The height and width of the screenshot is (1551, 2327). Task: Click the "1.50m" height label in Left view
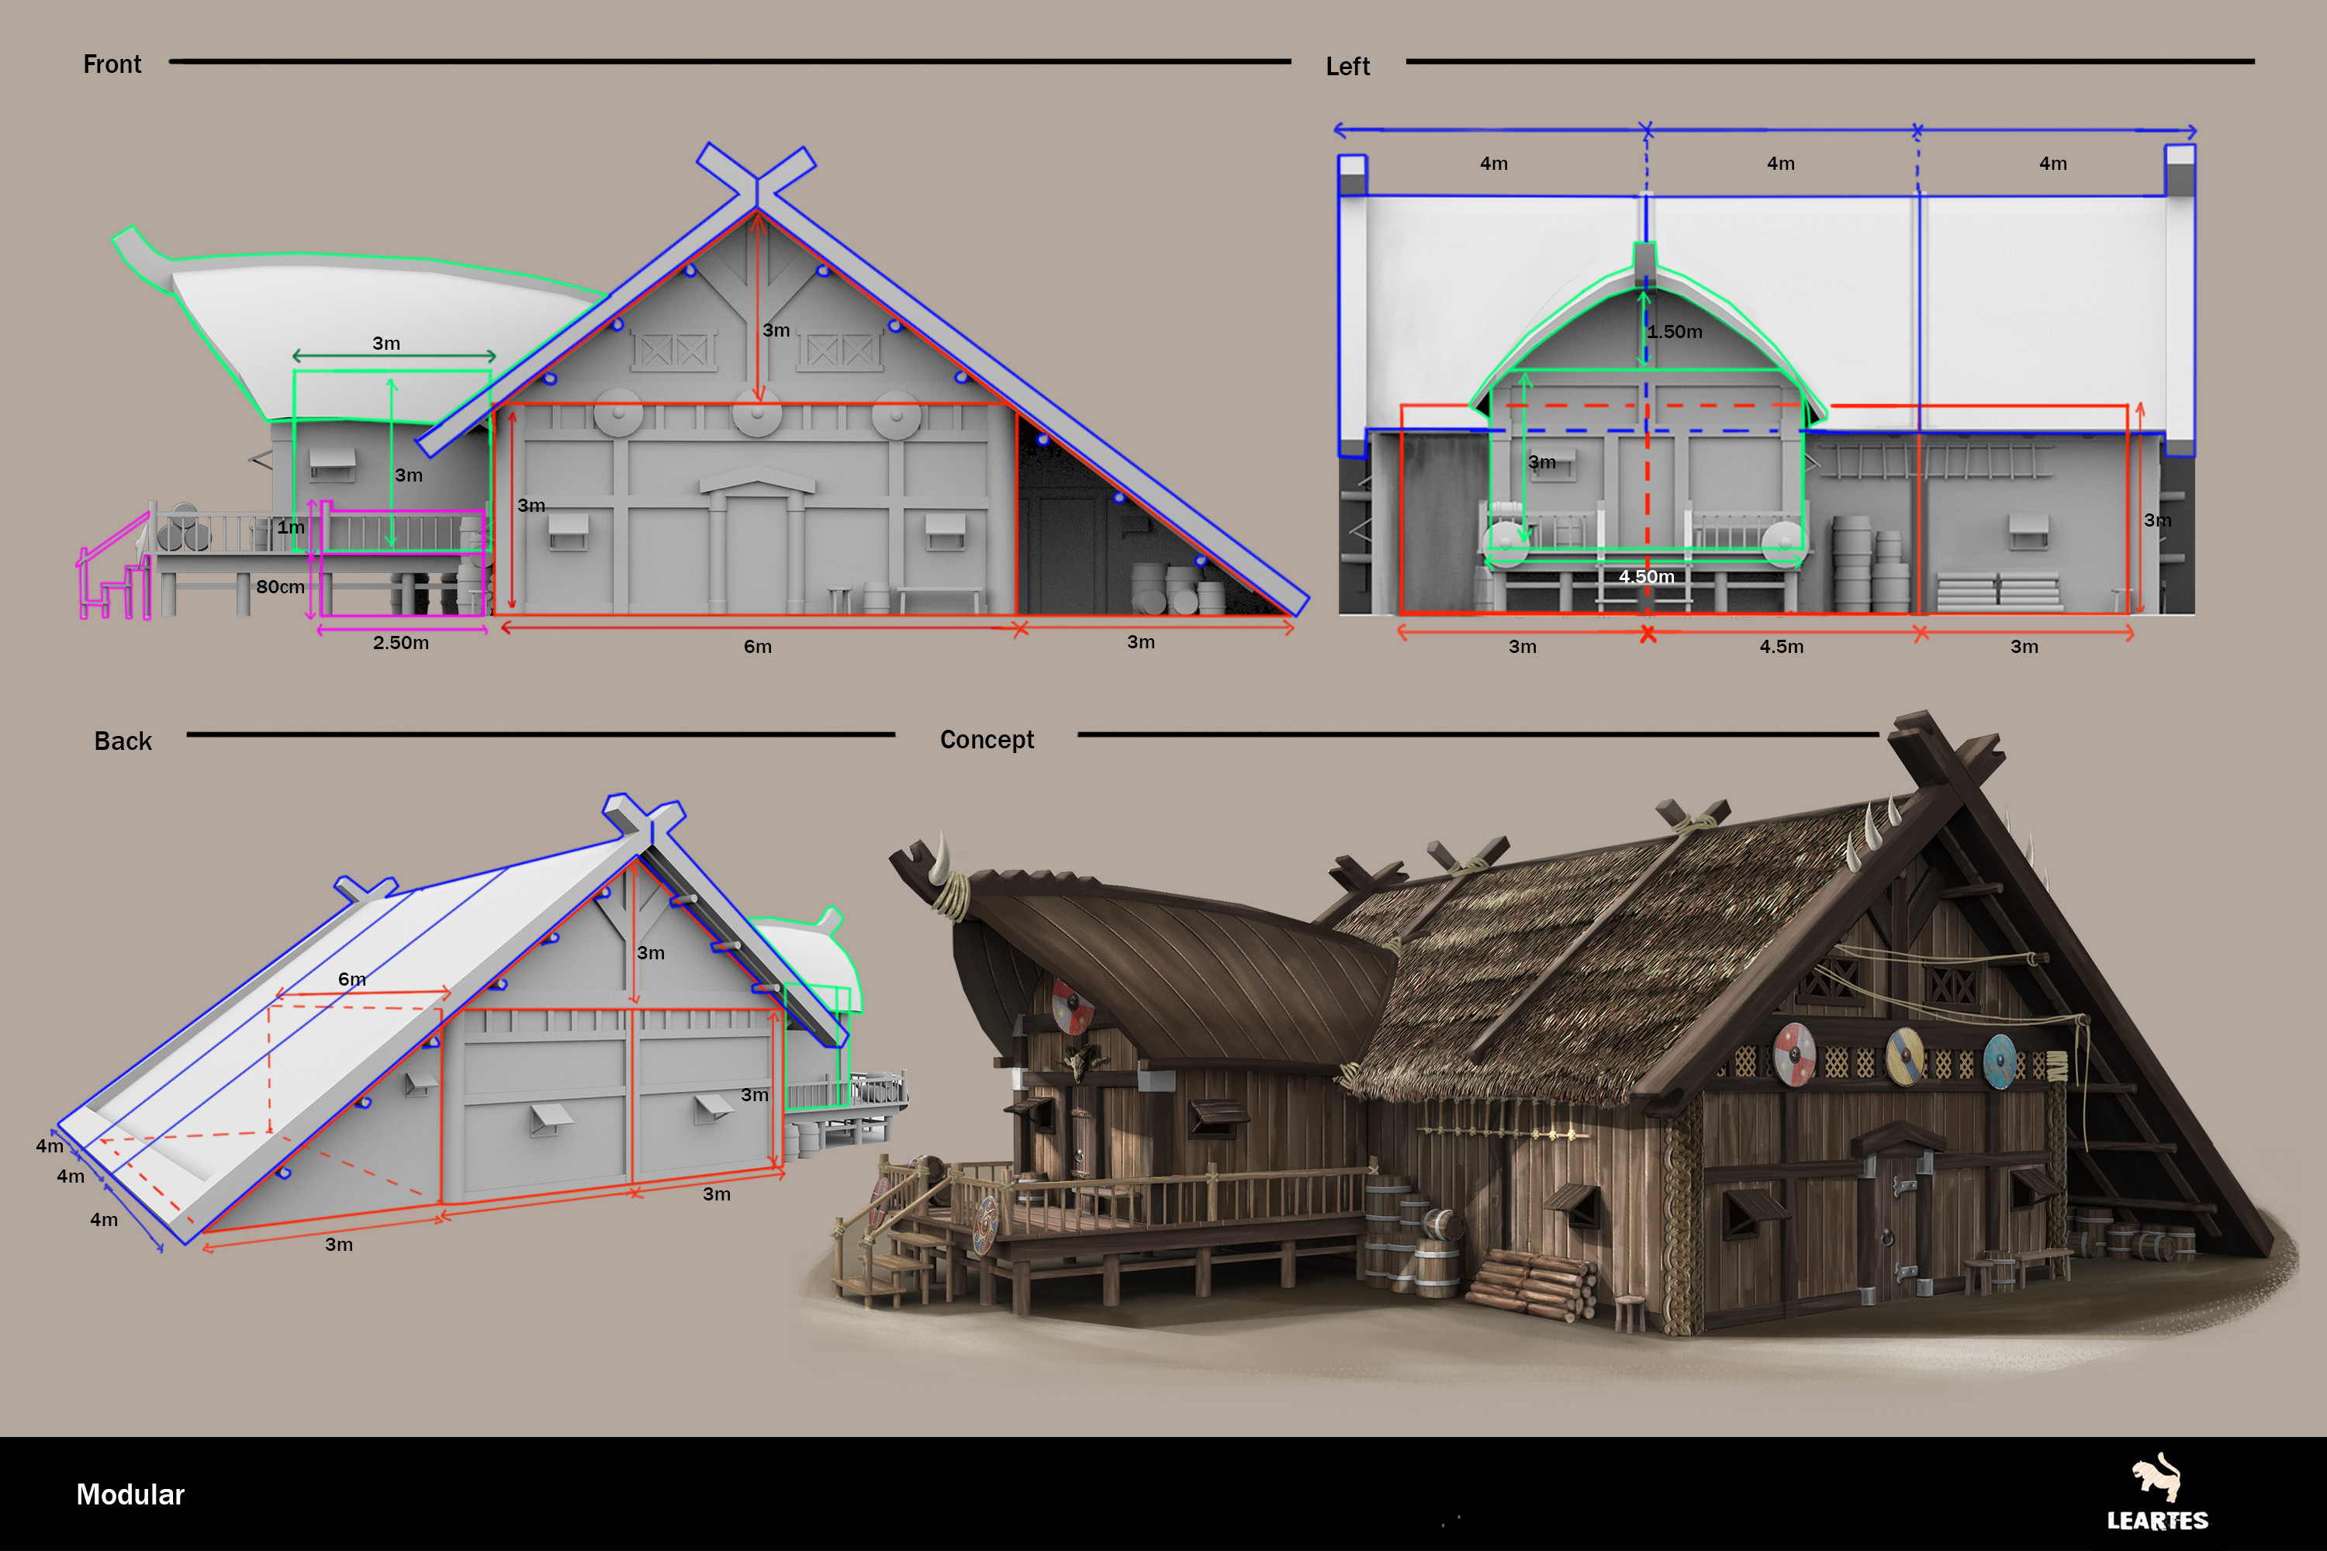point(1675,333)
